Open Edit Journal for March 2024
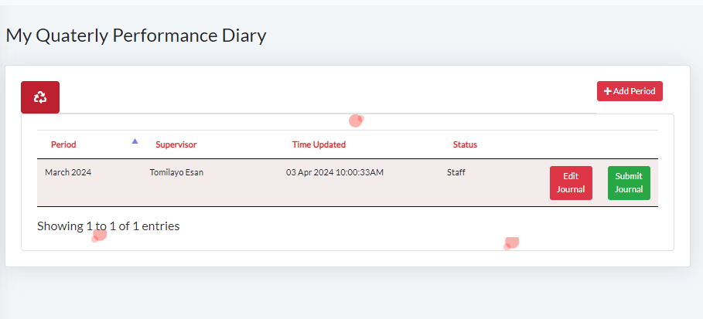This screenshot has width=703, height=319. click(x=571, y=183)
